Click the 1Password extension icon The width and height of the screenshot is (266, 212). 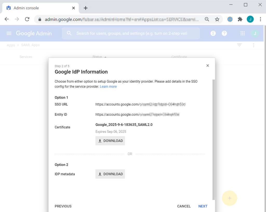pos(230,19)
